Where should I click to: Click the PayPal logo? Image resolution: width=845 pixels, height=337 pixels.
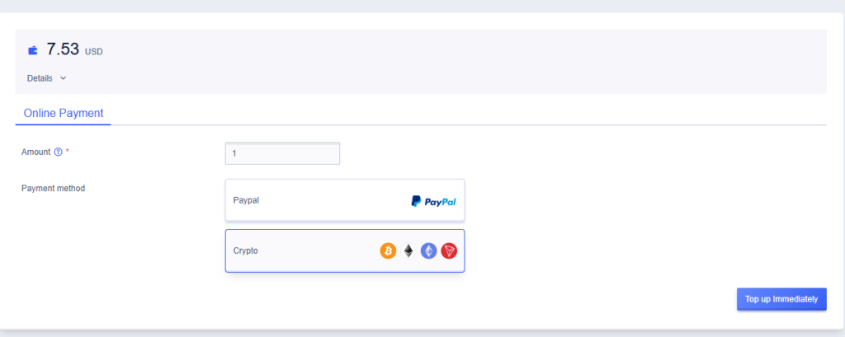433,201
